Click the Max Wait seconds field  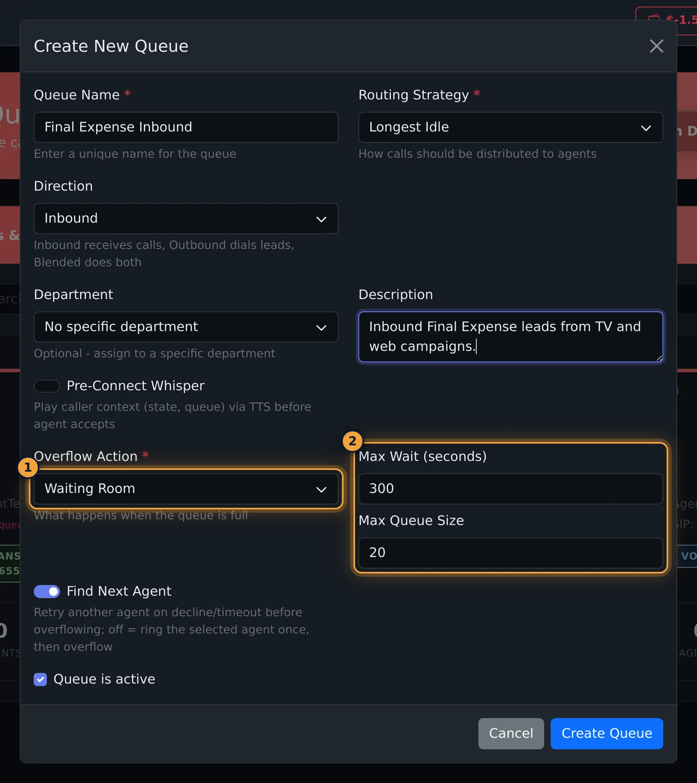[x=511, y=489]
